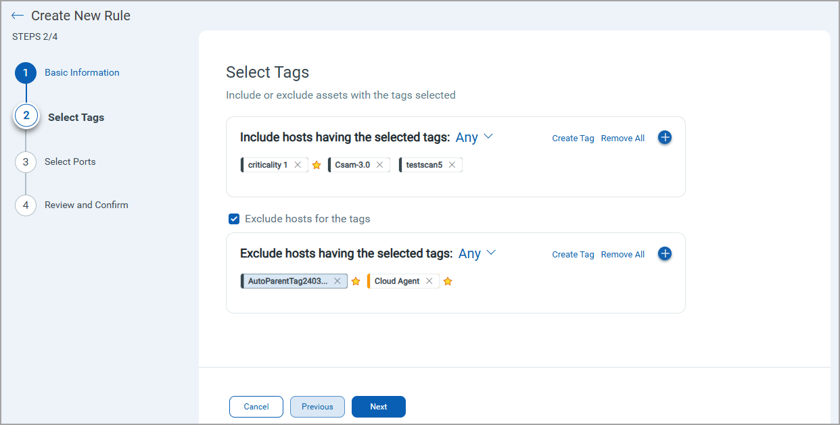This screenshot has height=425, width=840.
Task: Go to step 1 Basic Information
Action: (x=68, y=72)
